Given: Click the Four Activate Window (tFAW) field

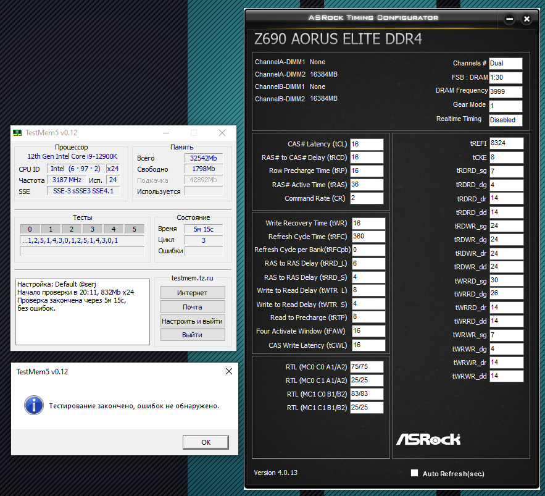Looking at the screenshot, I should coord(368,331).
